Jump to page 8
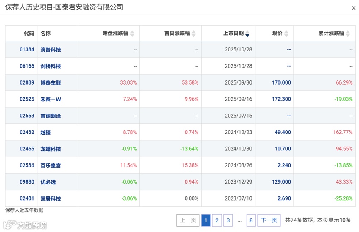The image size is (359, 232). 251,220
